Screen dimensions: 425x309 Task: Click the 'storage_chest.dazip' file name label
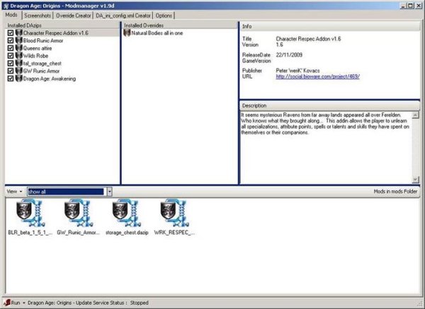[127, 233]
